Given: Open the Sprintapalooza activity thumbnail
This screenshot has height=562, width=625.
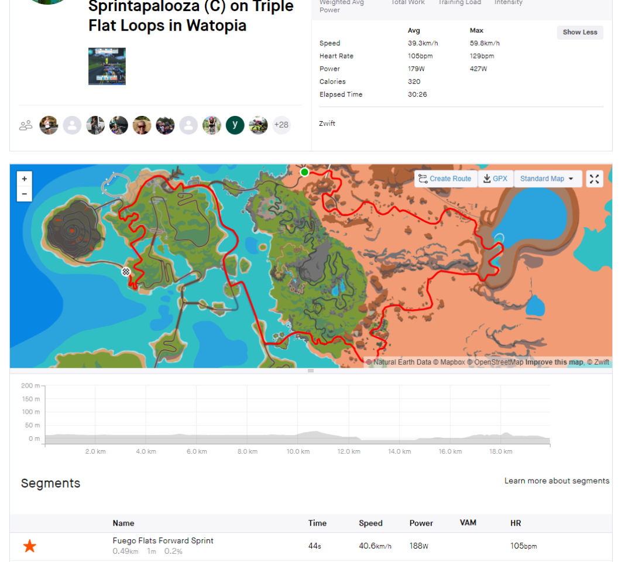Looking at the screenshot, I should click(107, 66).
